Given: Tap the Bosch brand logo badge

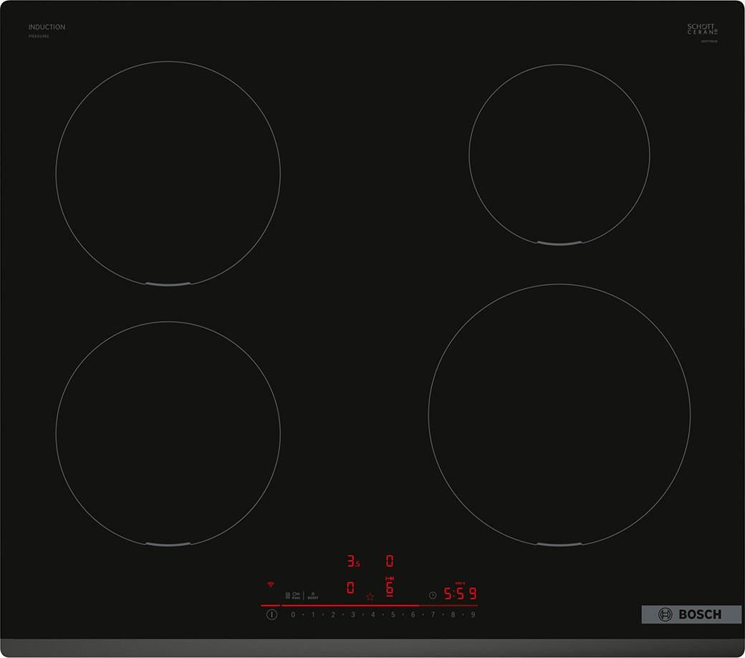Looking at the screenshot, I should (691, 614).
